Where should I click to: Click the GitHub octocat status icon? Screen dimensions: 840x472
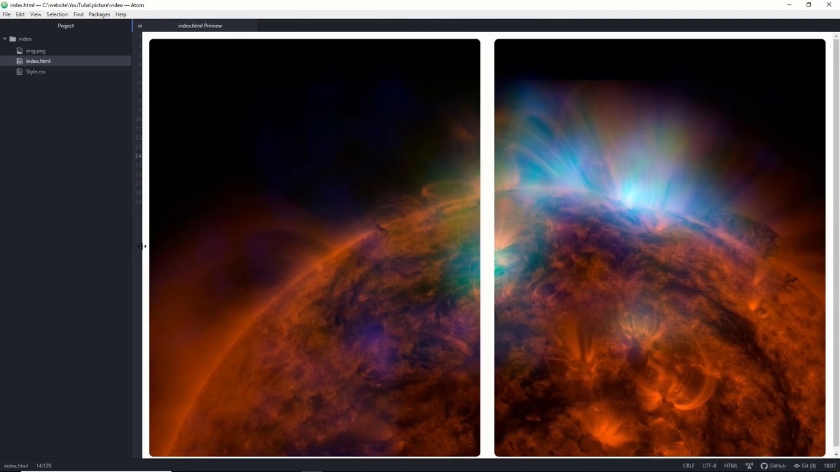pyautogui.click(x=764, y=466)
